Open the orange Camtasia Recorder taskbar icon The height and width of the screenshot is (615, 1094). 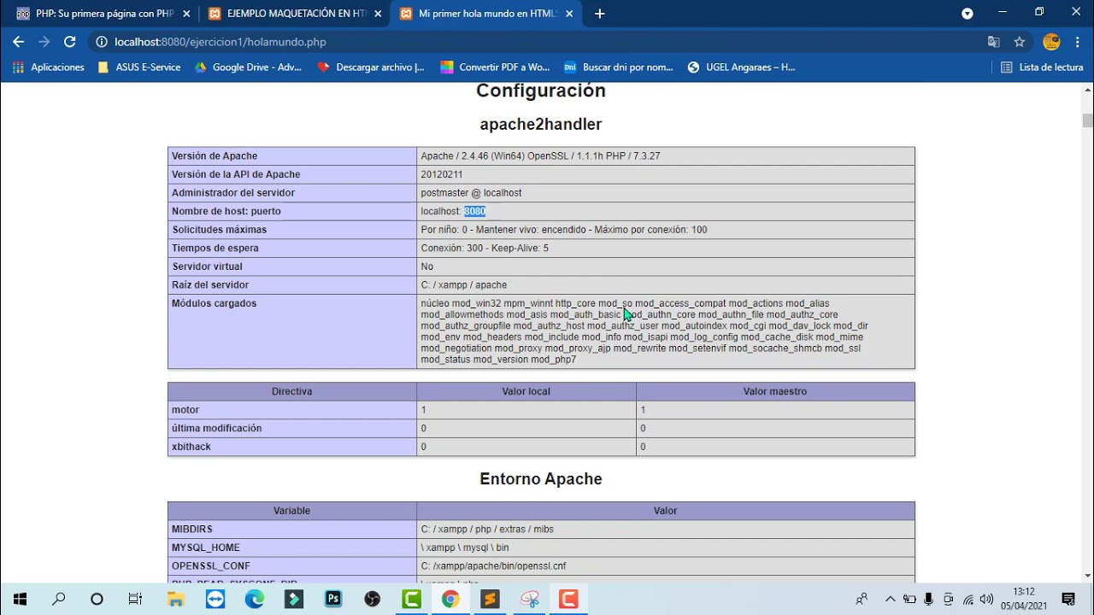click(568, 599)
